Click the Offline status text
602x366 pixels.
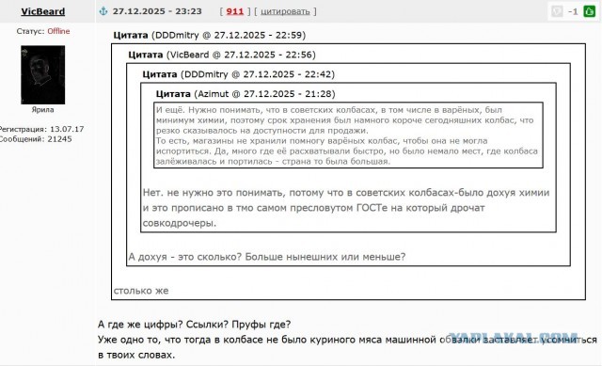(58, 31)
